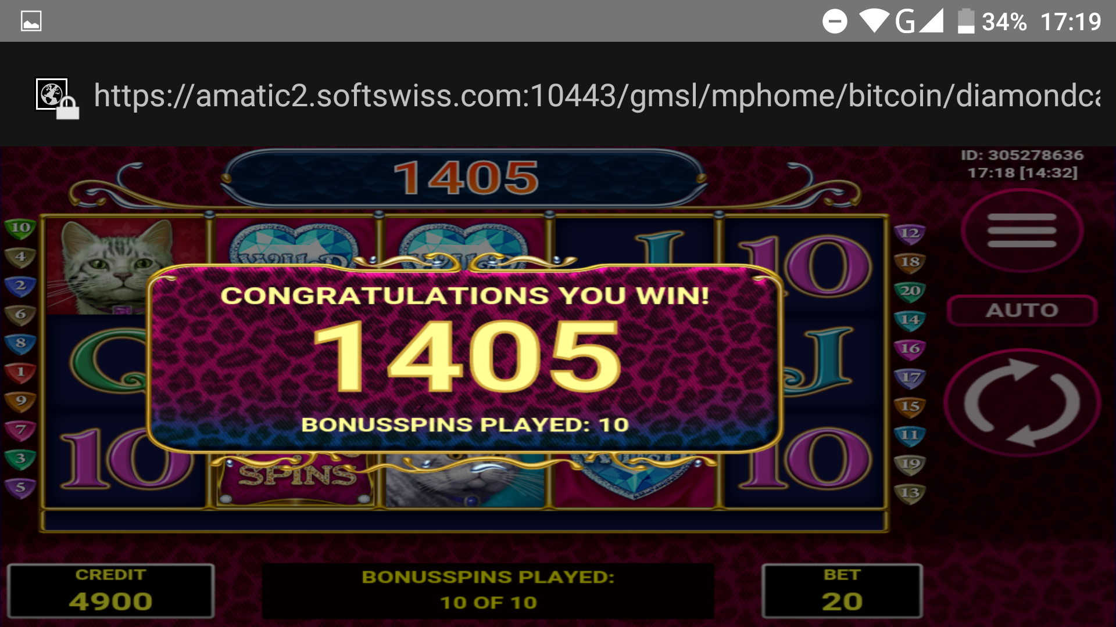Open the hamburger menu button

pos(1022,230)
